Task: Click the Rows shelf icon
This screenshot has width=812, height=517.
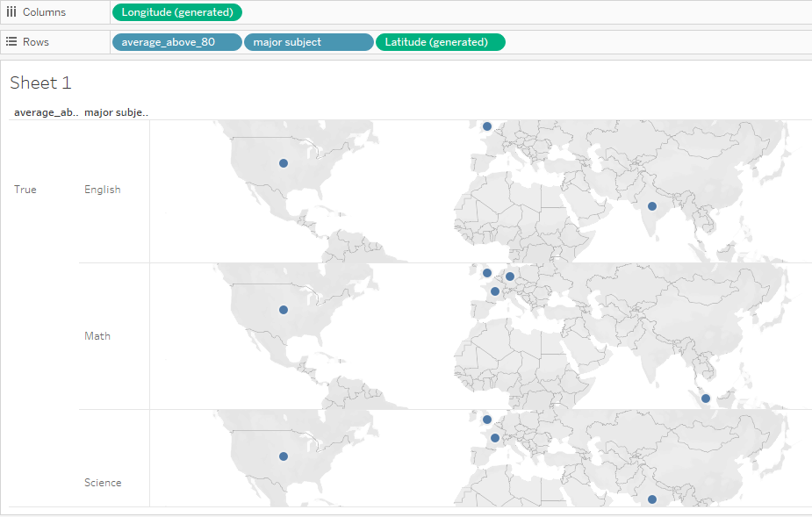Action: coord(11,41)
